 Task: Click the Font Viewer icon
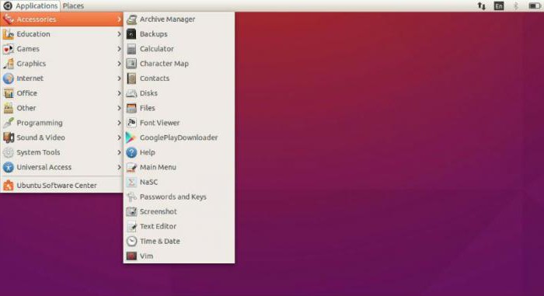pyautogui.click(x=131, y=123)
